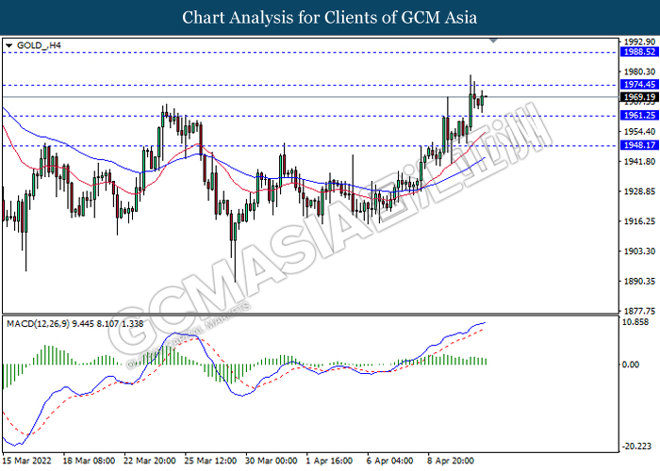This screenshot has width=660, height=471.
Task: Click the 1941.80 price axis value
Action: pos(639,161)
